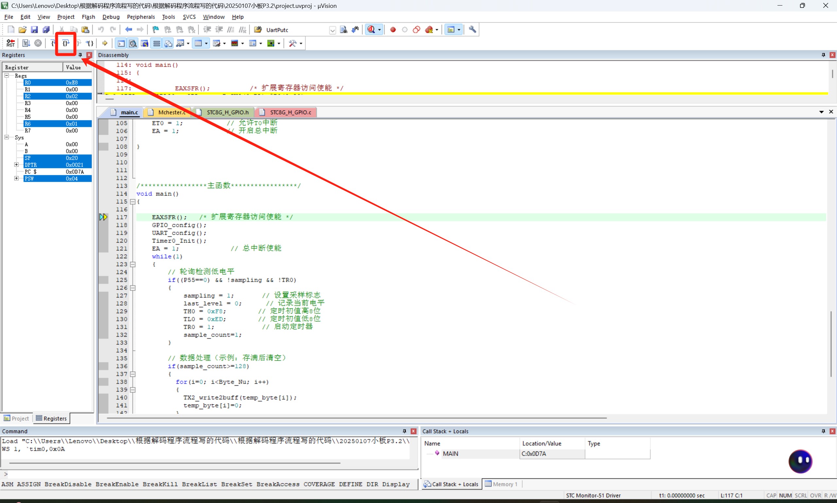
Task: Expand the DPTR register entry
Action: (x=16, y=165)
